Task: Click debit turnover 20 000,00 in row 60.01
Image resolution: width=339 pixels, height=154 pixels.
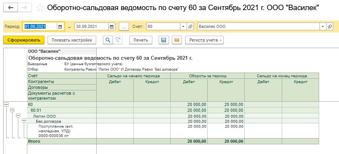Action: pyautogui.click(x=189, y=110)
